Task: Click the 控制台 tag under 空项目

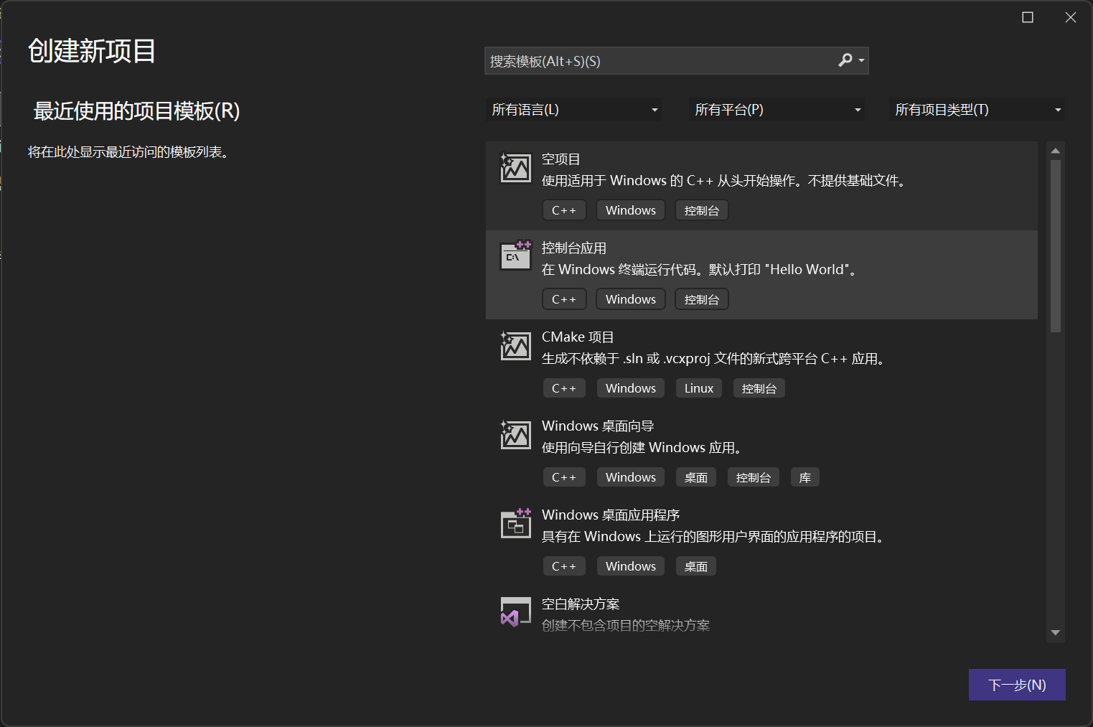Action: pyautogui.click(x=702, y=210)
